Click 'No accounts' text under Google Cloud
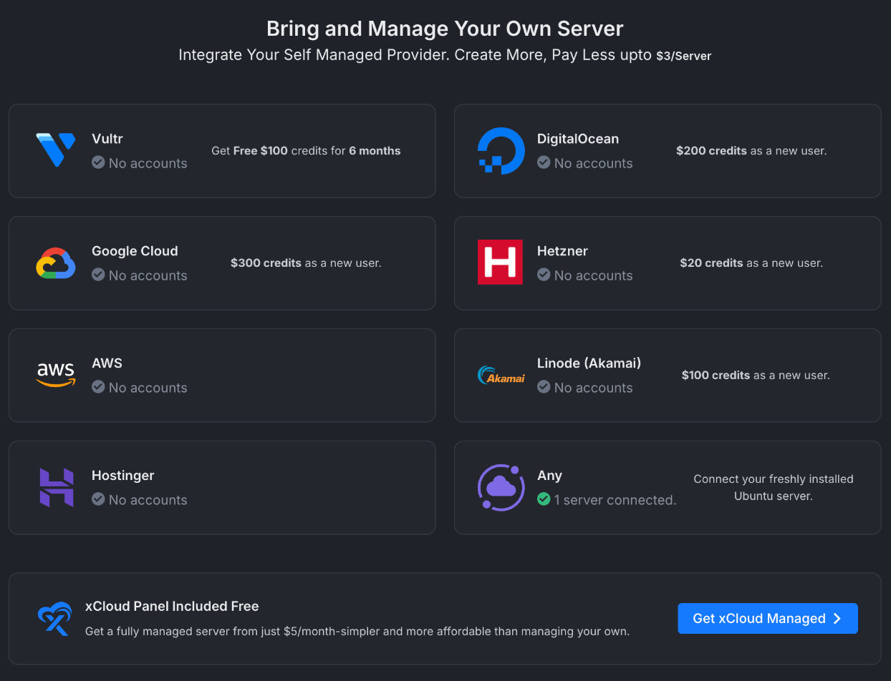The image size is (891, 681). pos(148,275)
